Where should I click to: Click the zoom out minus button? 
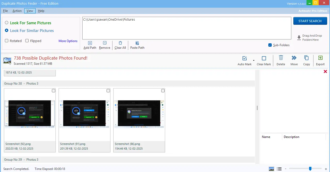coord(285,169)
